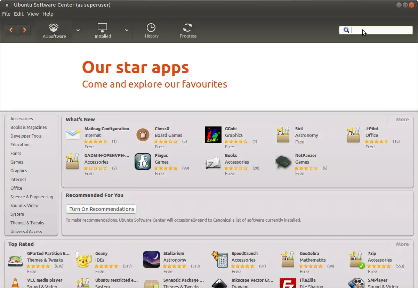Open the Ubuntu restricted extras icon
The width and height of the screenshot is (418, 288).
tap(83, 283)
